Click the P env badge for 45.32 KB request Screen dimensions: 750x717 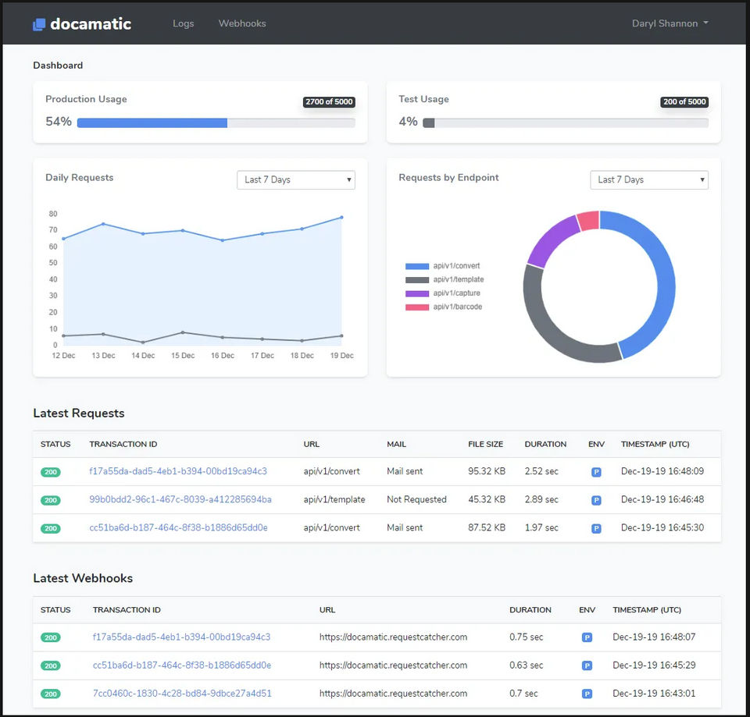tap(596, 500)
